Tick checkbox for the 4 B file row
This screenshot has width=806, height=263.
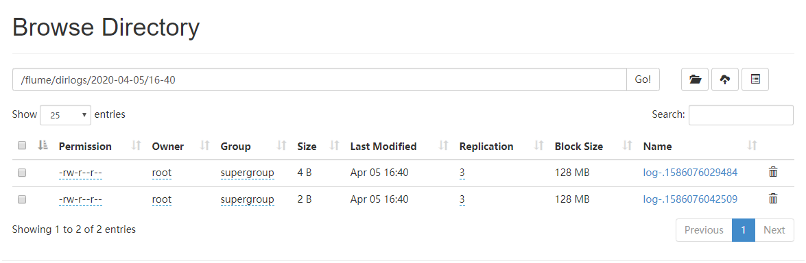click(x=21, y=173)
